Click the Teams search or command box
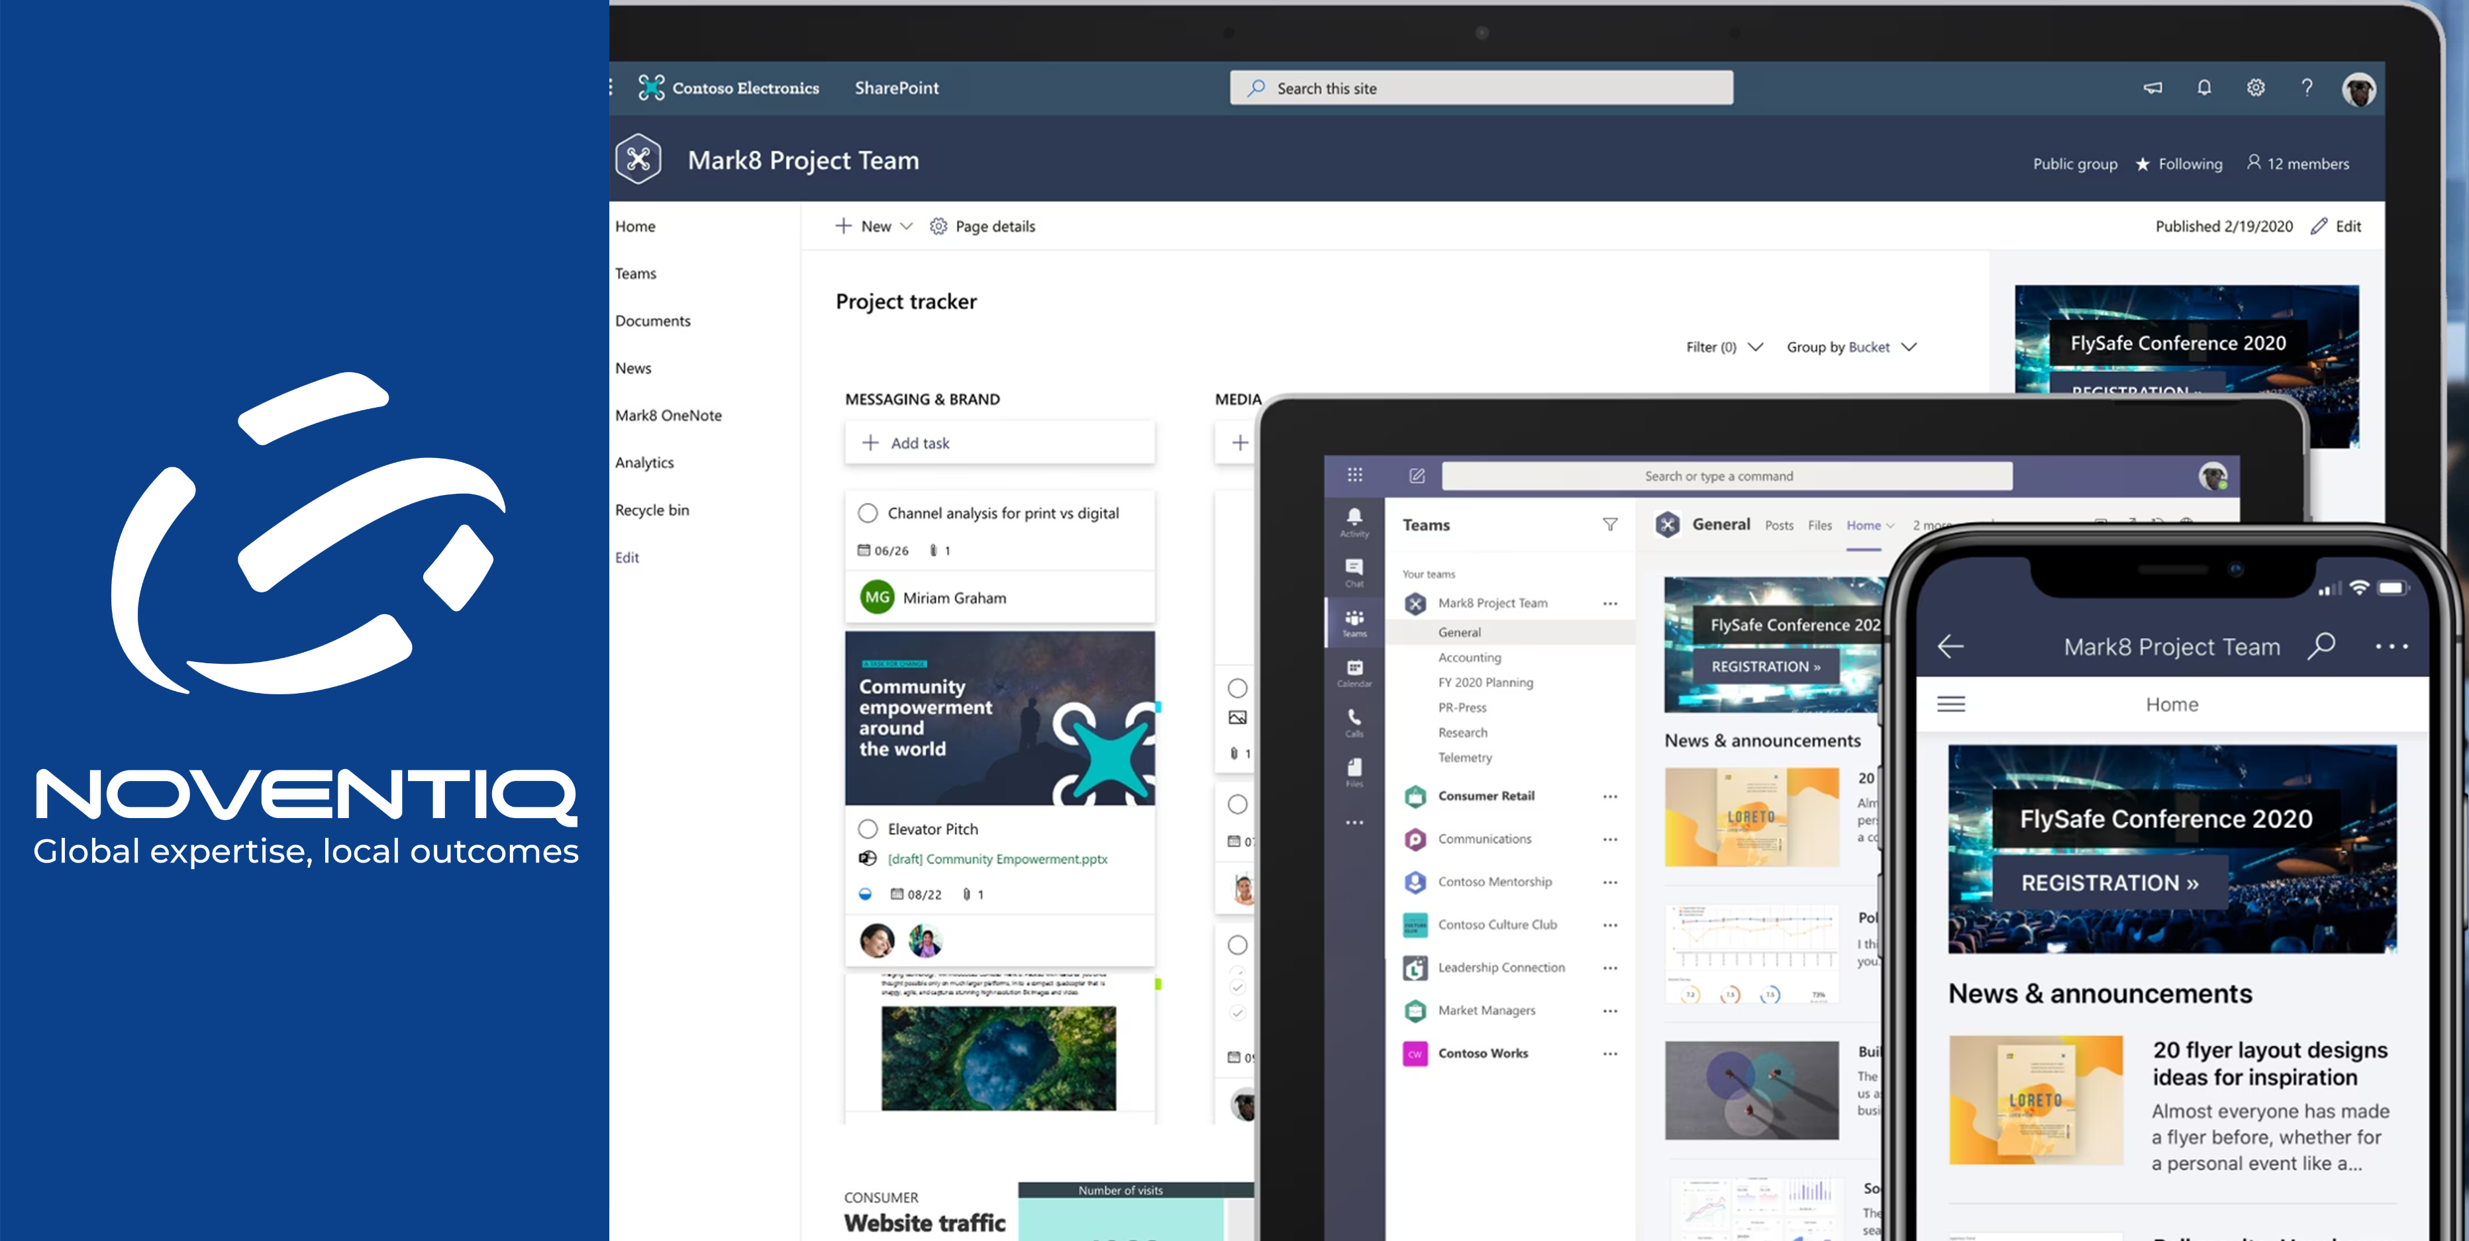The width and height of the screenshot is (2469, 1241). coord(1726,476)
